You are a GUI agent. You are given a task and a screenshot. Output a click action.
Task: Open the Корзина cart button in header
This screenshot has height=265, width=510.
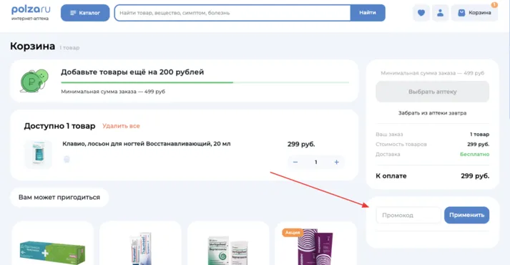click(474, 13)
